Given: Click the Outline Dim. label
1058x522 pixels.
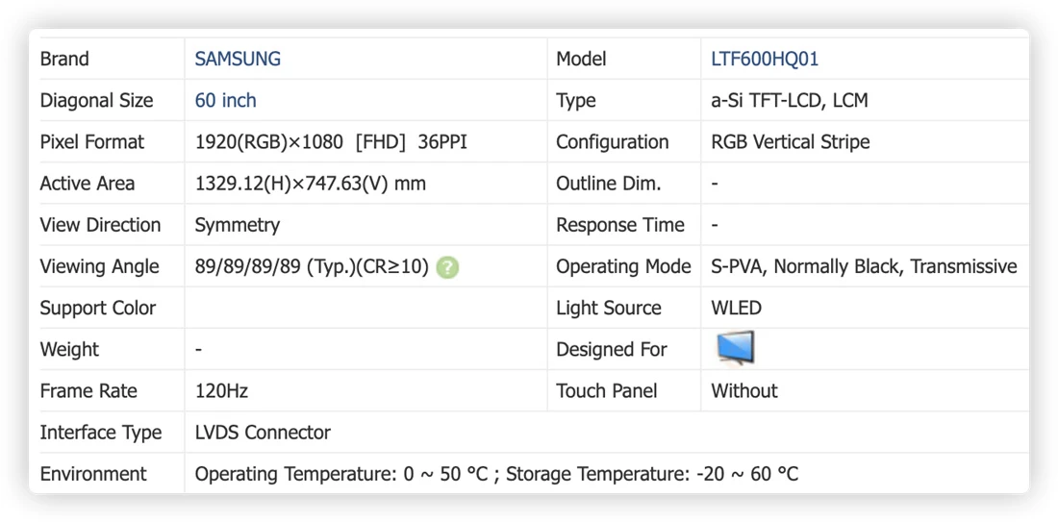Looking at the screenshot, I should (608, 184).
